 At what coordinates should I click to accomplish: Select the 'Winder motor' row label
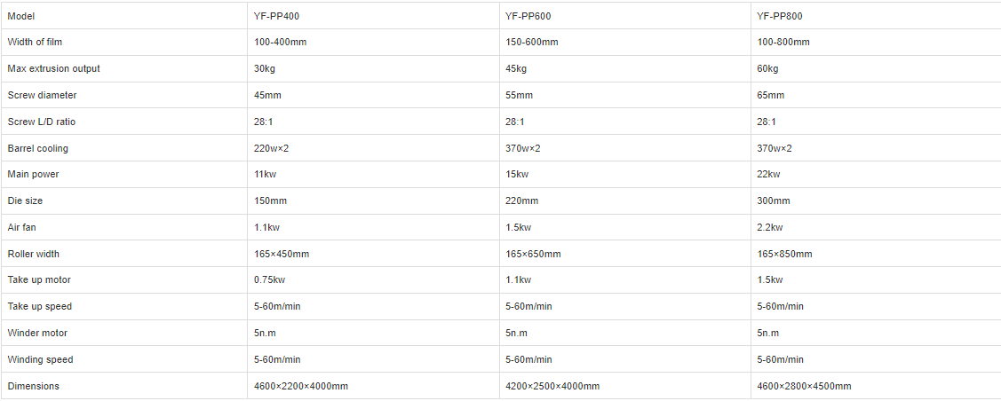point(37,334)
